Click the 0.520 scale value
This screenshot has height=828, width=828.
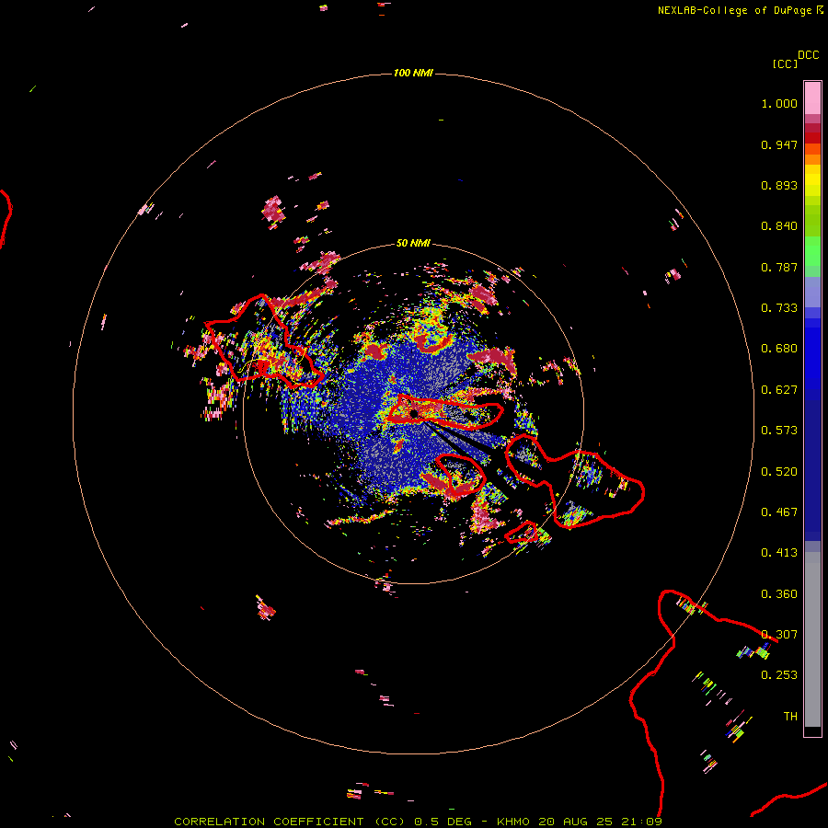779,472
